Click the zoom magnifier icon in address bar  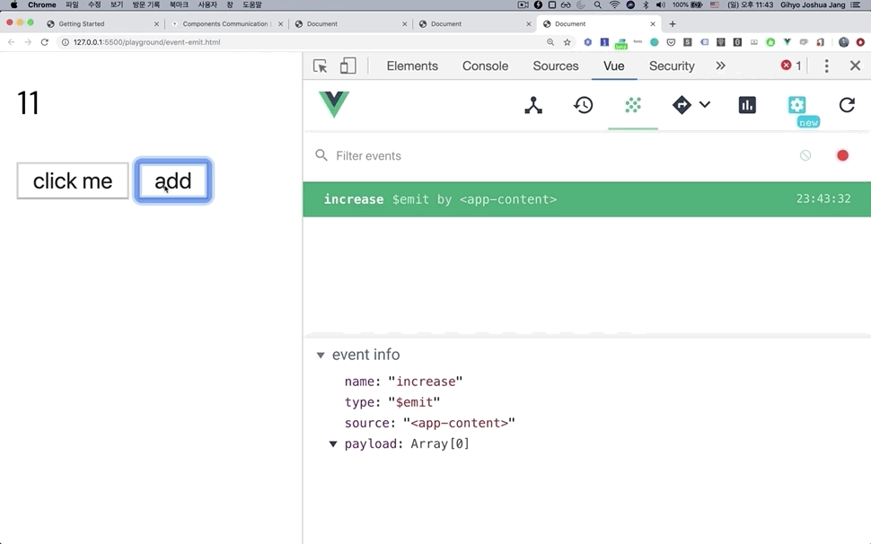550,42
